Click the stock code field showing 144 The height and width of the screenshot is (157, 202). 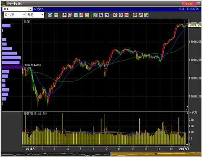pyautogui.click(x=16, y=9)
